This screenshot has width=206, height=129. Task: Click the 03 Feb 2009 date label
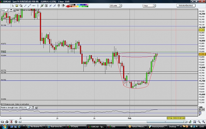(176, 118)
